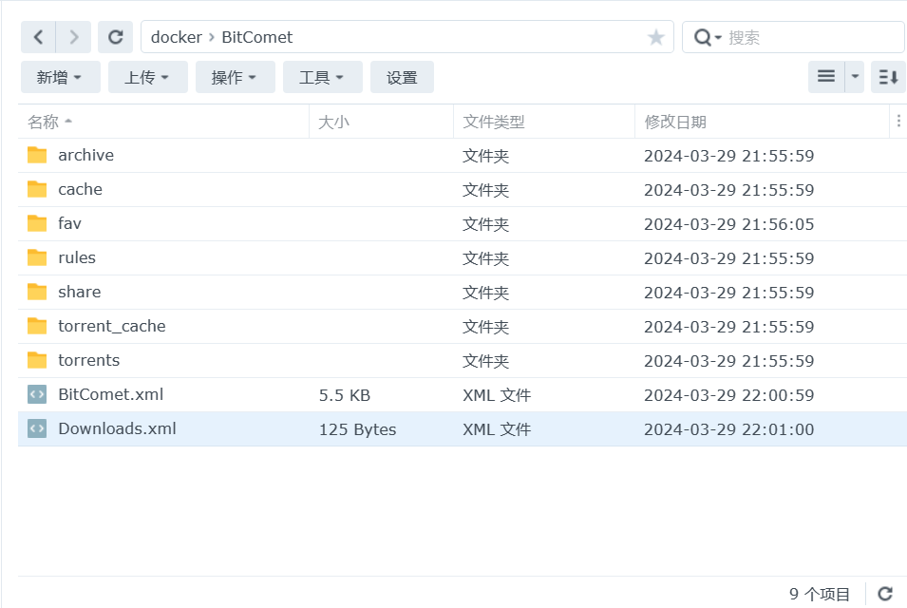Open the 新增 dropdown menu
This screenshot has height=608, width=907.
click(60, 77)
